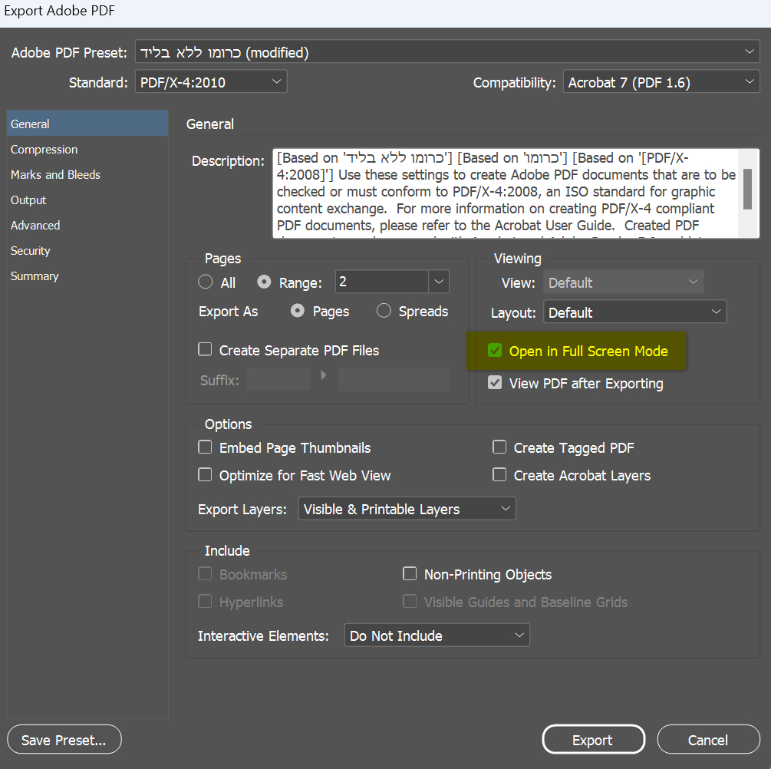Uncheck Open in Full Screen Mode
The height and width of the screenshot is (769, 771).
pyautogui.click(x=495, y=351)
